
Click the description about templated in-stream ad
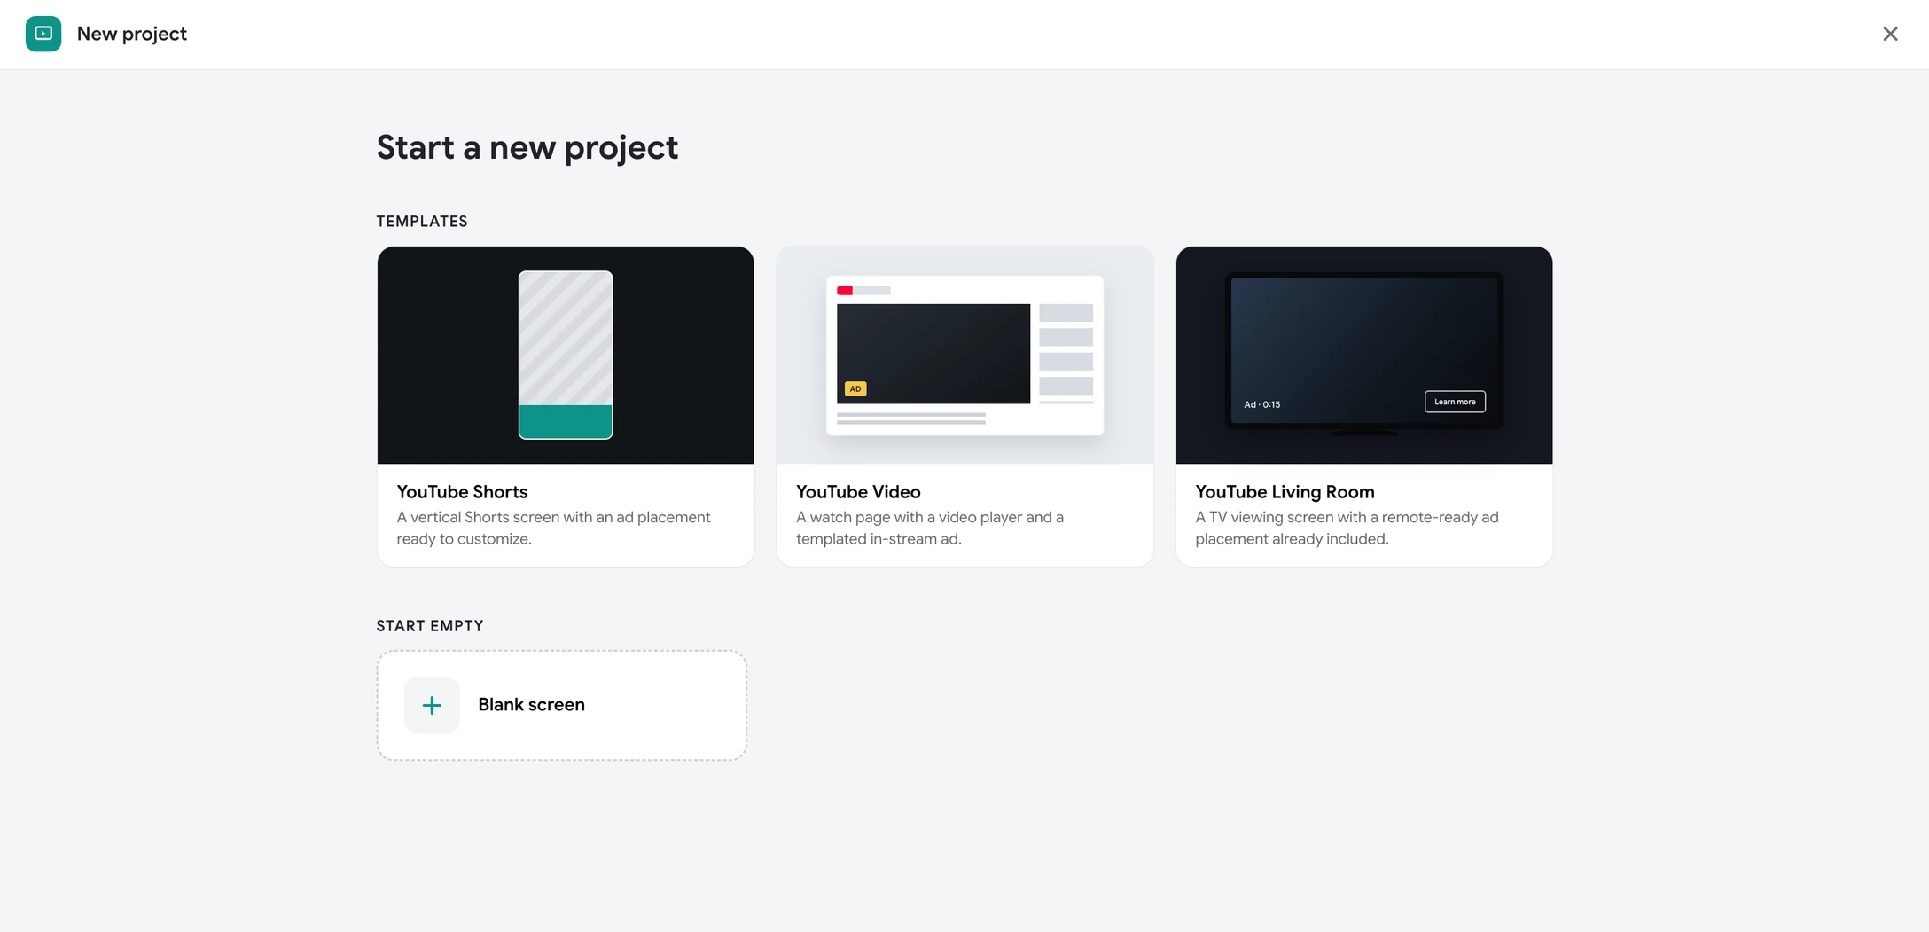click(930, 528)
